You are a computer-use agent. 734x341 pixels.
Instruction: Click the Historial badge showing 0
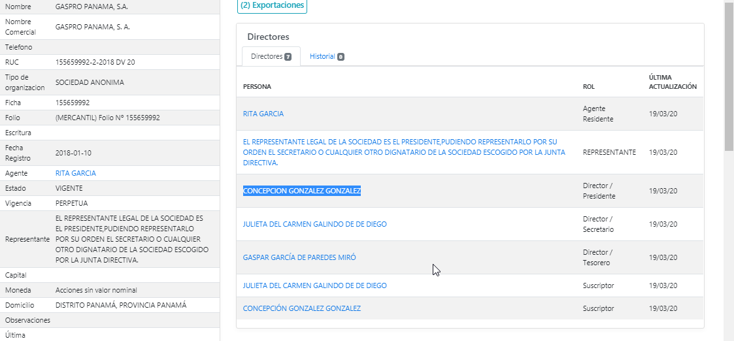coord(341,57)
